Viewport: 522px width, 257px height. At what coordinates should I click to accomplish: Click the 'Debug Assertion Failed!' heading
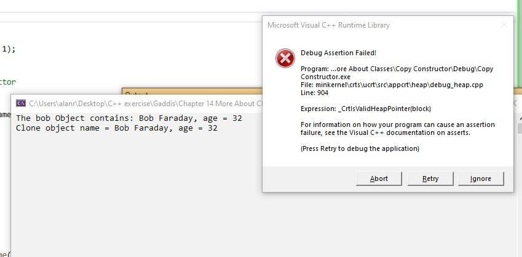338,53
